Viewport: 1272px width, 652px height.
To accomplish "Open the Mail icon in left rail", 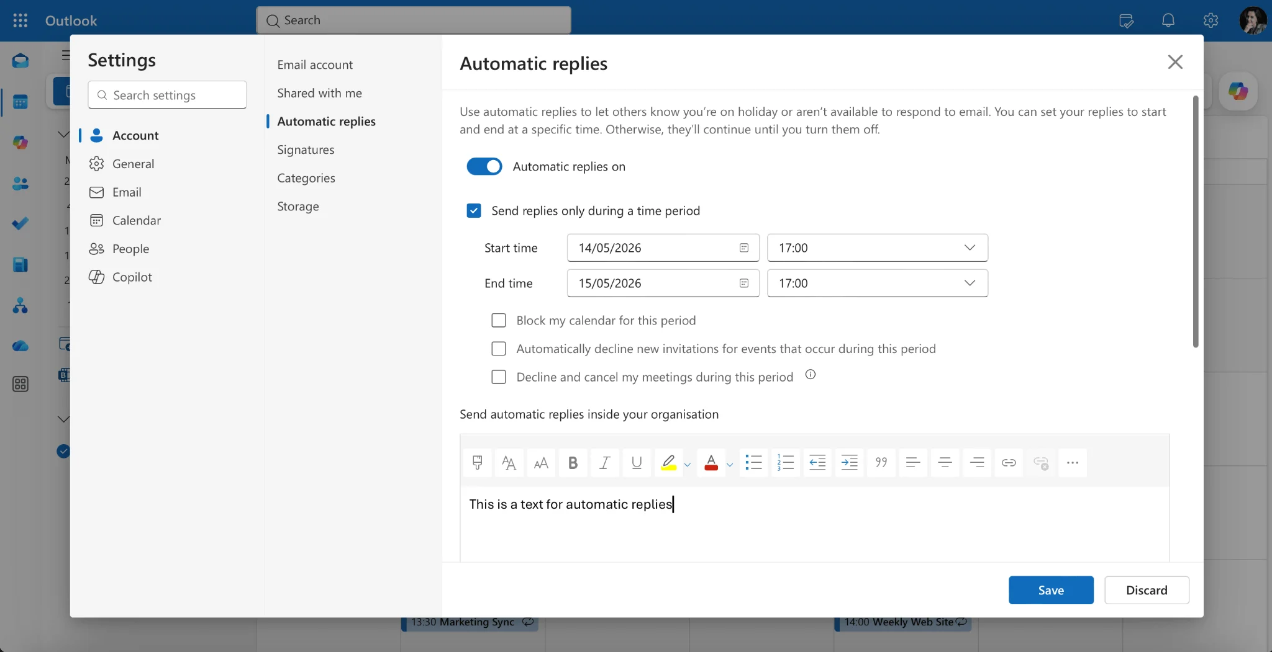I will (x=20, y=61).
